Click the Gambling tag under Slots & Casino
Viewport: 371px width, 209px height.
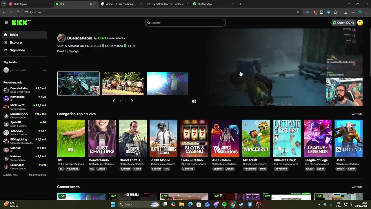tap(188, 169)
